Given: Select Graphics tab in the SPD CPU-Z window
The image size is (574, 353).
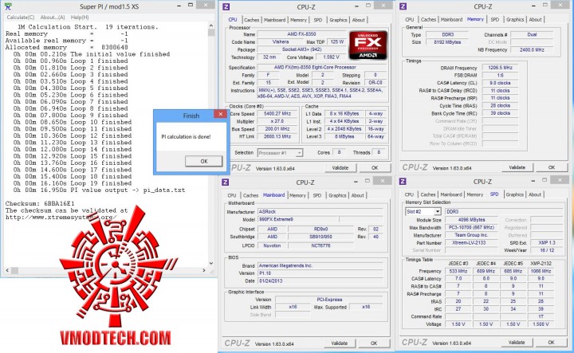Looking at the screenshot, I should [515, 194].
